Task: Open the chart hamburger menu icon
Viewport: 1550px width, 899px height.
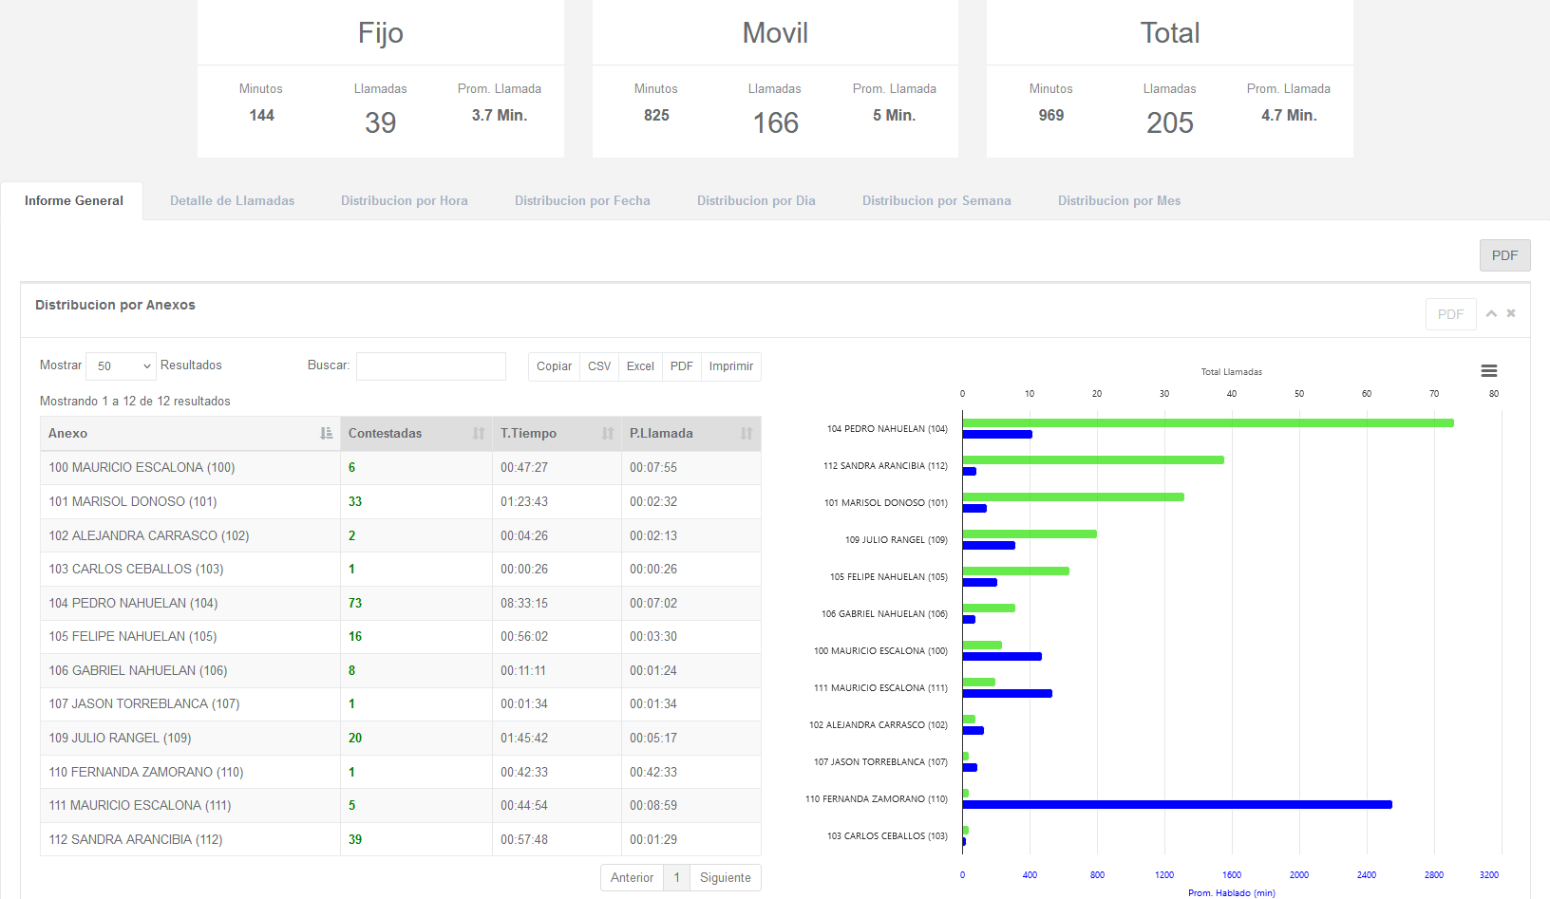Action: click(1489, 371)
